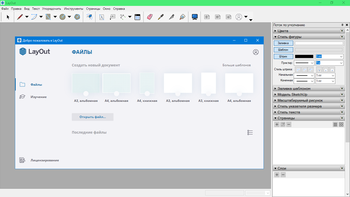
Task: Set round cap stroke style
Action: tap(326, 69)
